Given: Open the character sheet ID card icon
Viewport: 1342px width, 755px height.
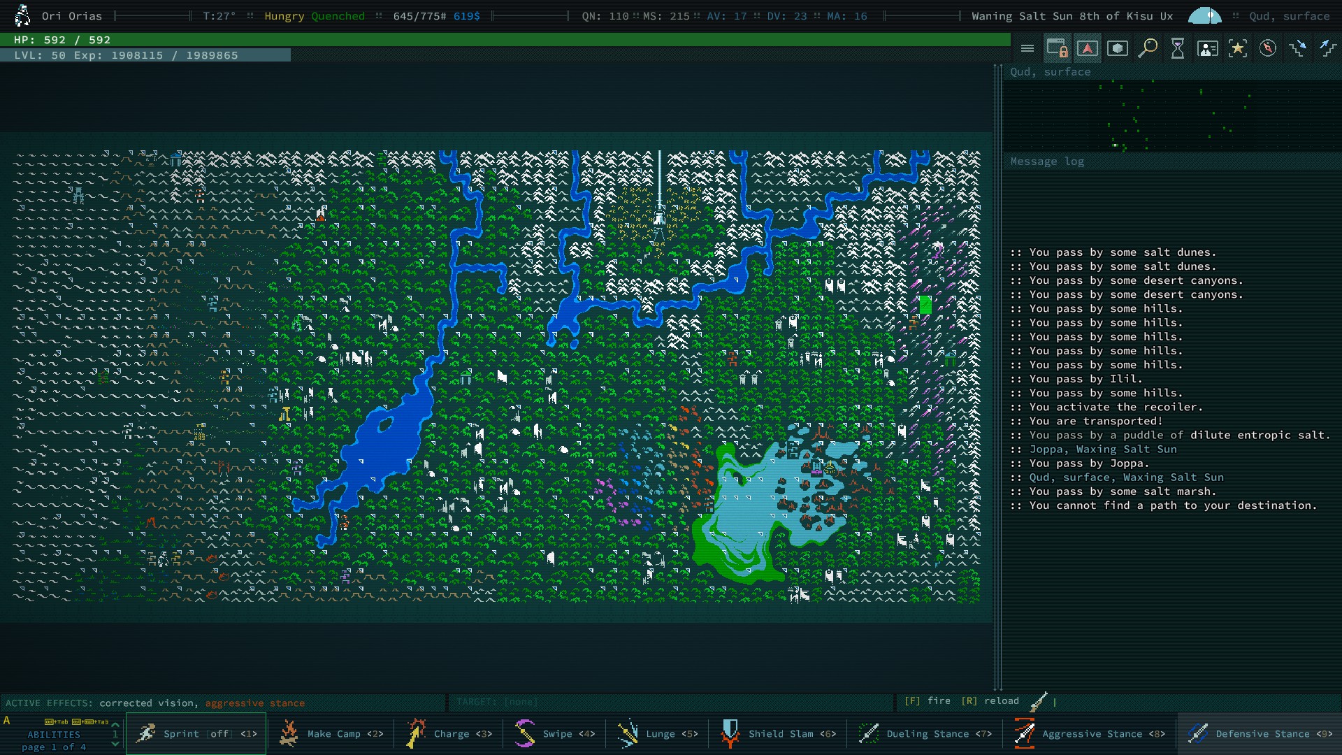Looking at the screenshot, I should (x=1207, y=48).
